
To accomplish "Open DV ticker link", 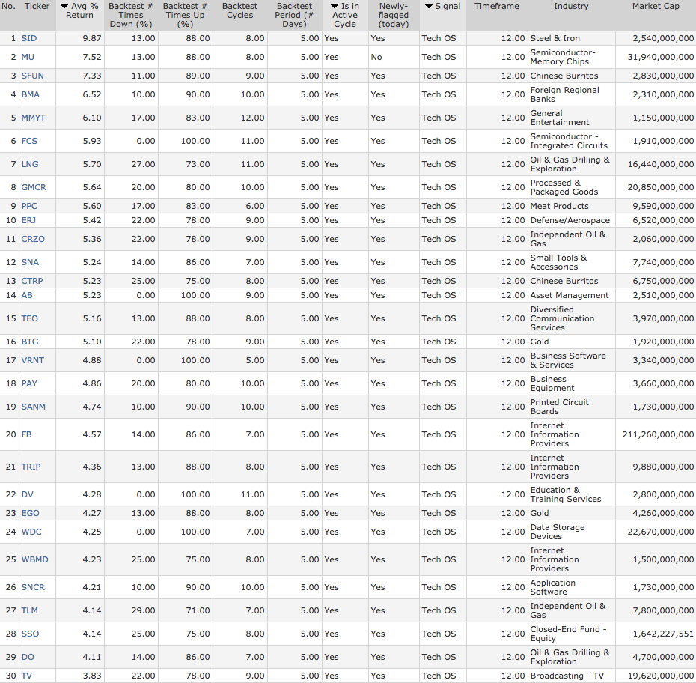I will [x=27, y=494].
